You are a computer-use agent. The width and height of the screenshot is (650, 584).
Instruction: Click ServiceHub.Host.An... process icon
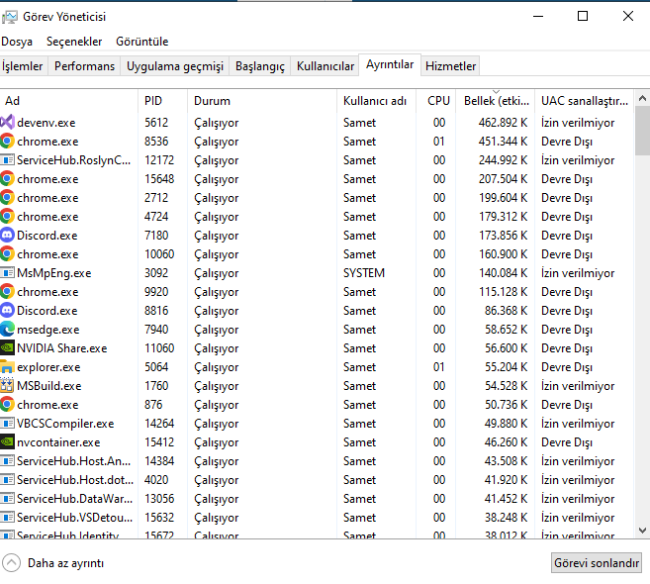(8, 461)
